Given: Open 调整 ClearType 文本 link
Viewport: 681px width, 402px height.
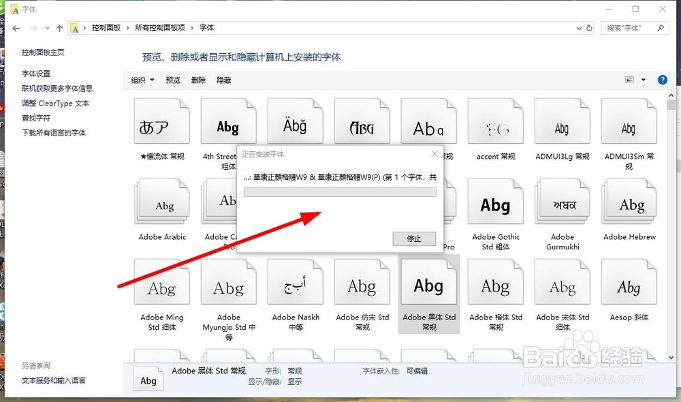Looking at the screenshot, I should (x=56, y=104).
